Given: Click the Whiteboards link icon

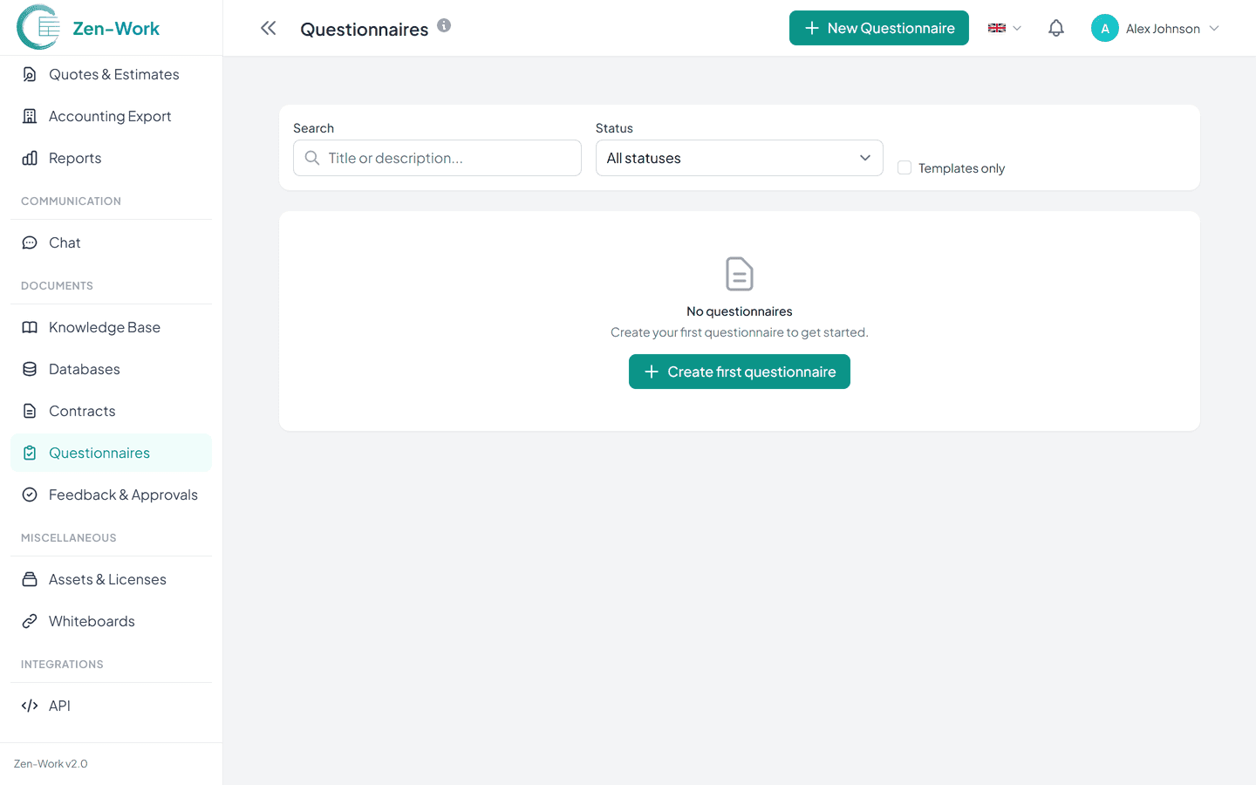Looking at the screenshot, I should [x=30, y=621].
